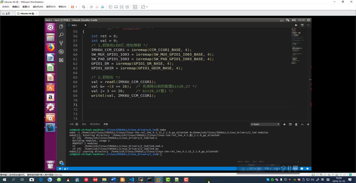Open Files manager in Ubuntu launcher
Viewport: 356px width, 183px height.
click(x=50, y=37)
